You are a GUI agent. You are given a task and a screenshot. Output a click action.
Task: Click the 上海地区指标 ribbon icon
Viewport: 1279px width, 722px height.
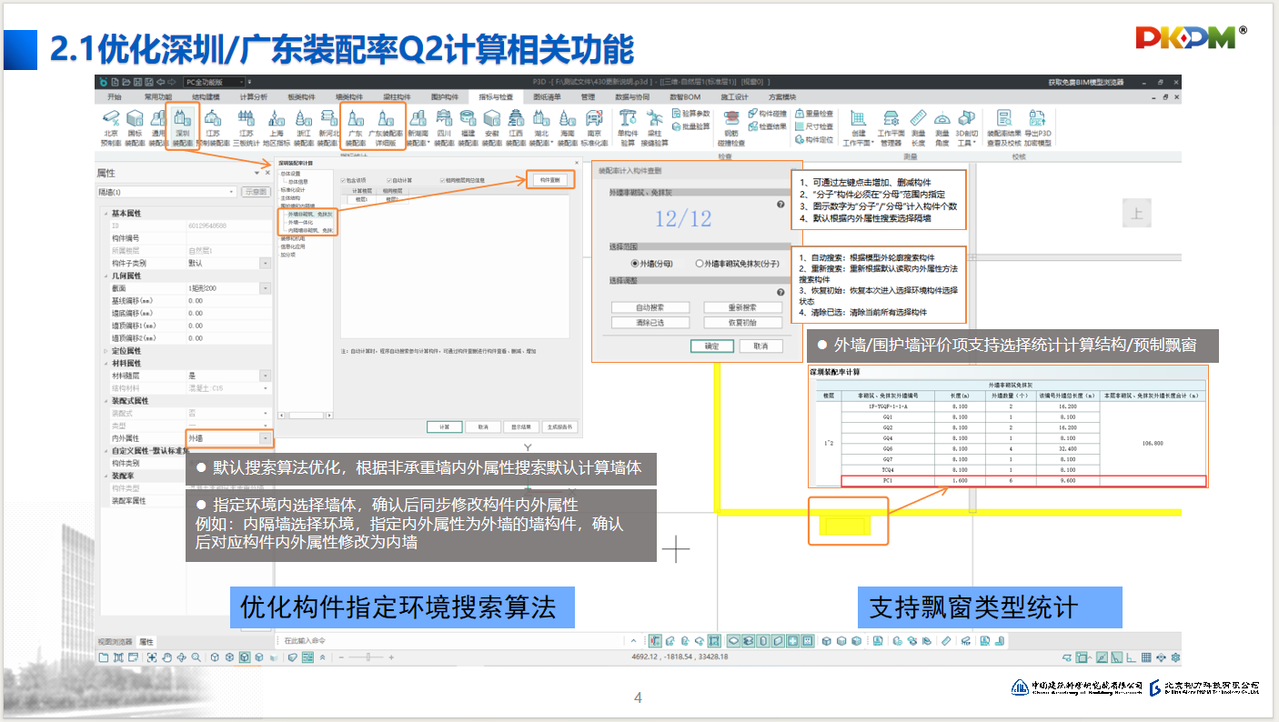coord(277,125)
